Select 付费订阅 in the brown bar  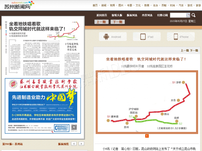(x=162, y=15)
